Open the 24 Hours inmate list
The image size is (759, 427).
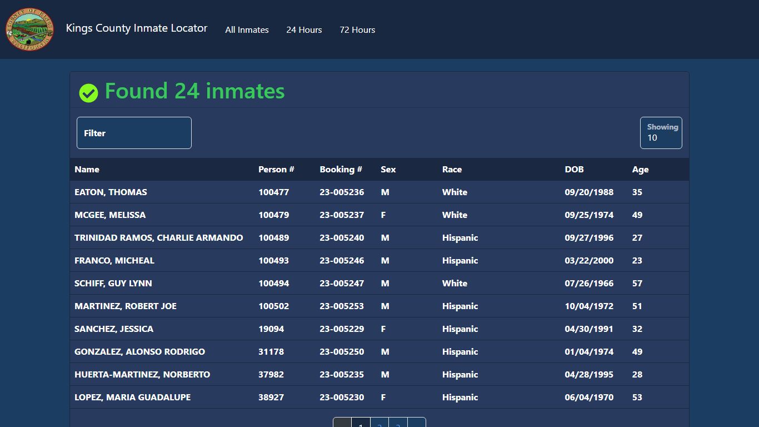click(304, 30)
